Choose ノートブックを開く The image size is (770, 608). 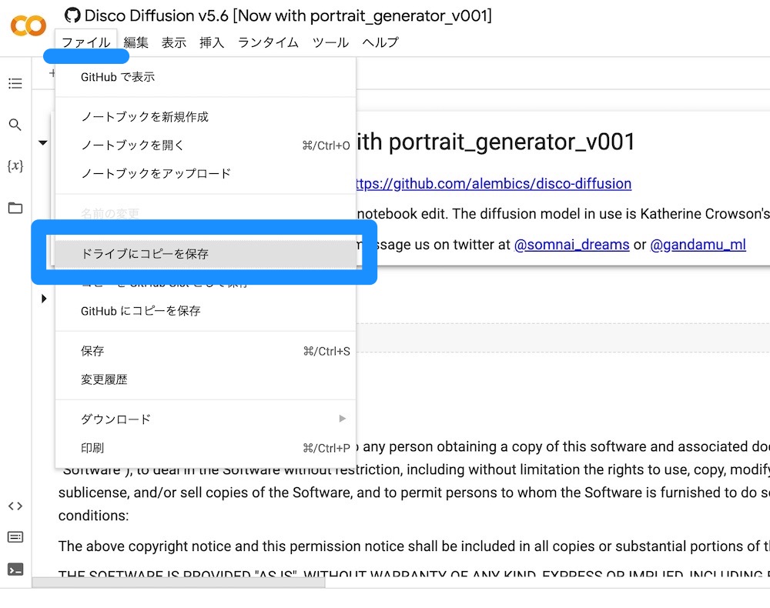coord(206,145)
